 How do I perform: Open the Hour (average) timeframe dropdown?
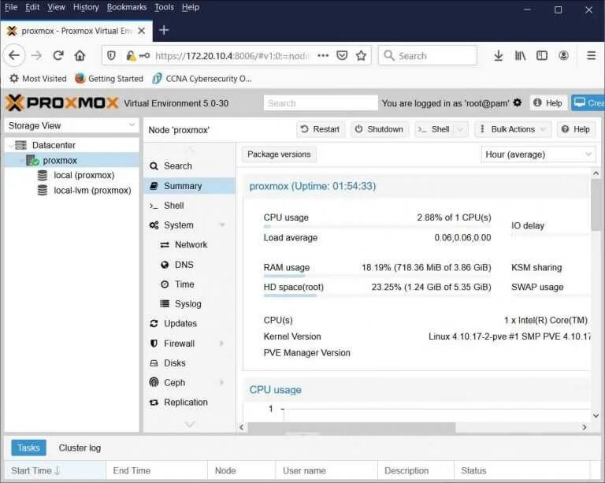click(538, 154)
